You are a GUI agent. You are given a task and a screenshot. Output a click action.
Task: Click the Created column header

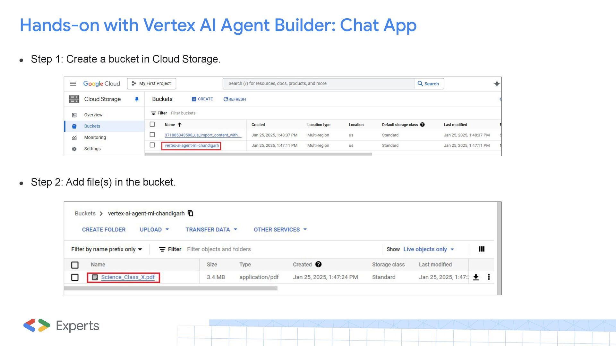258,125
